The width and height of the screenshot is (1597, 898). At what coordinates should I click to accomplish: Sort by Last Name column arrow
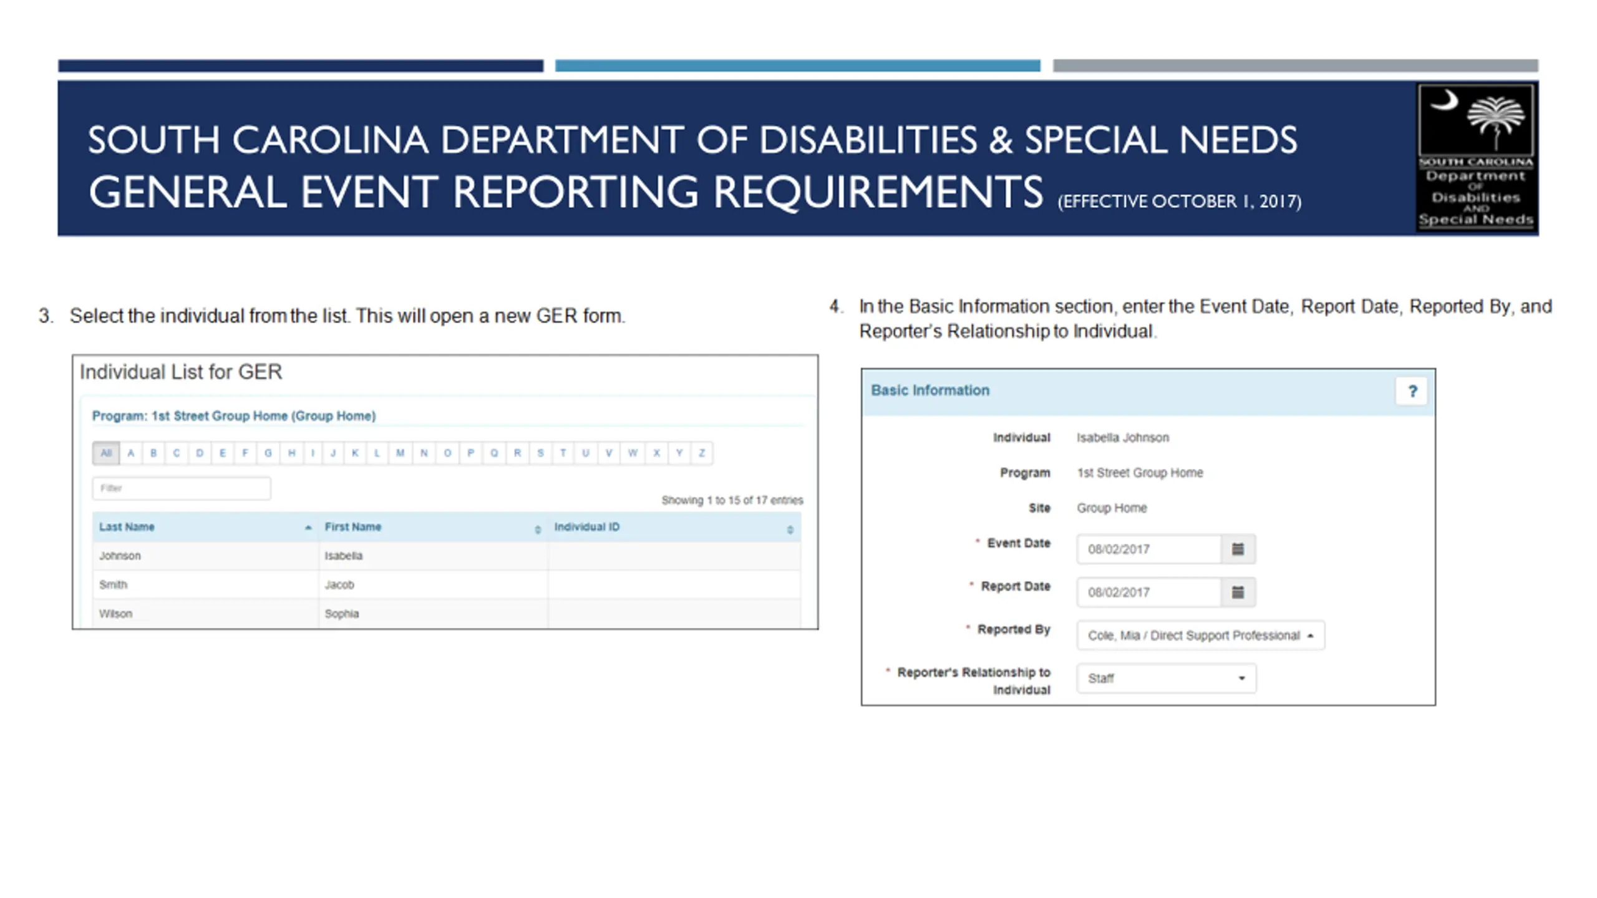click(x=308, y=528)
